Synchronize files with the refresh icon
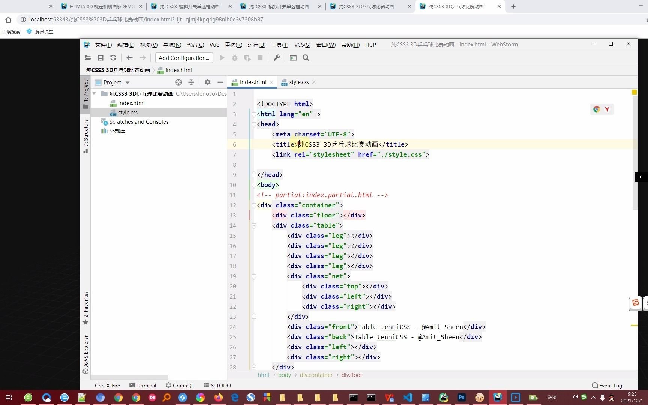The width and height of the screenshot is (648, 405). pos(113,58)
